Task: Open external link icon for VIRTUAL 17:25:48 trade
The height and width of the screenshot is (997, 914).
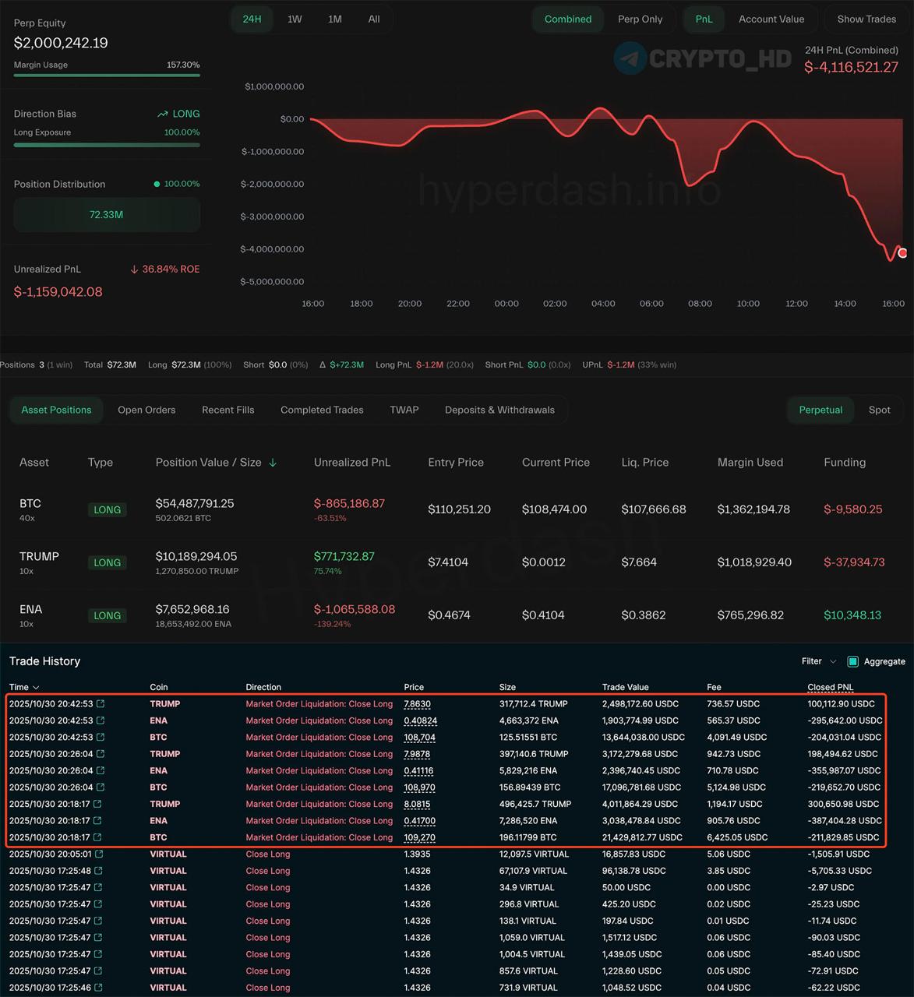Action: [x=99, y=871]
